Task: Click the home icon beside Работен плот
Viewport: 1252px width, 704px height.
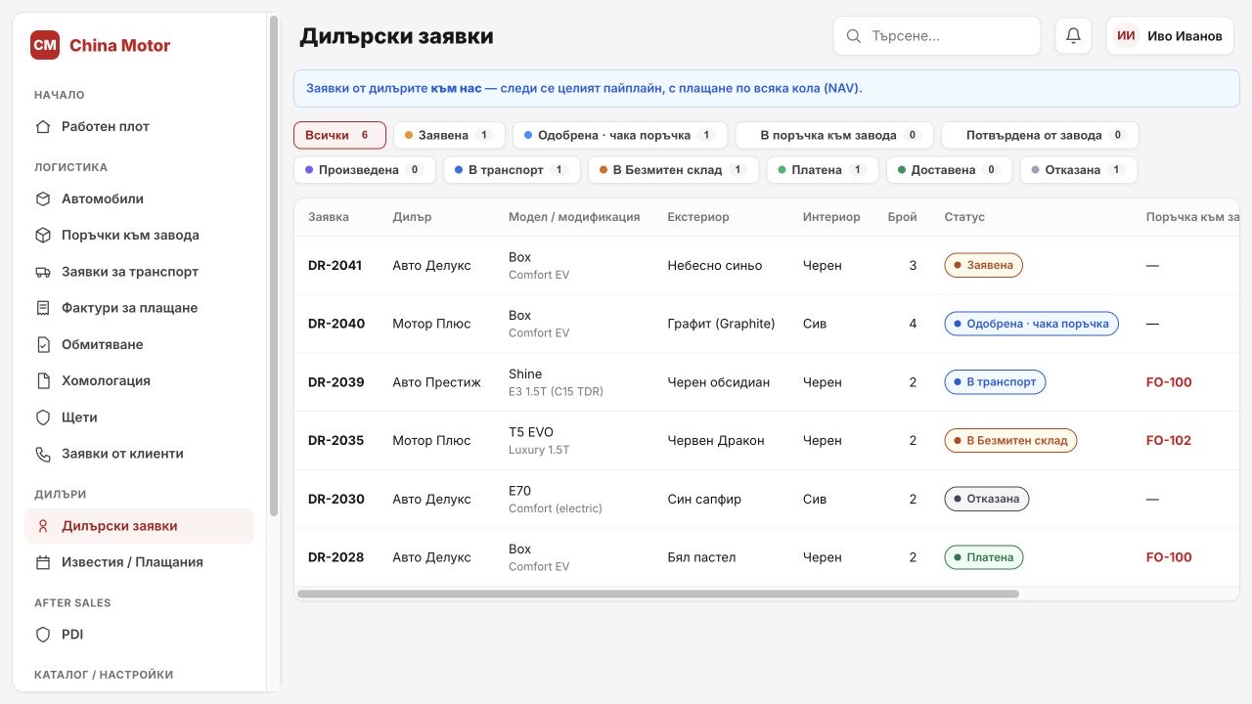Action: pos(42,126)
